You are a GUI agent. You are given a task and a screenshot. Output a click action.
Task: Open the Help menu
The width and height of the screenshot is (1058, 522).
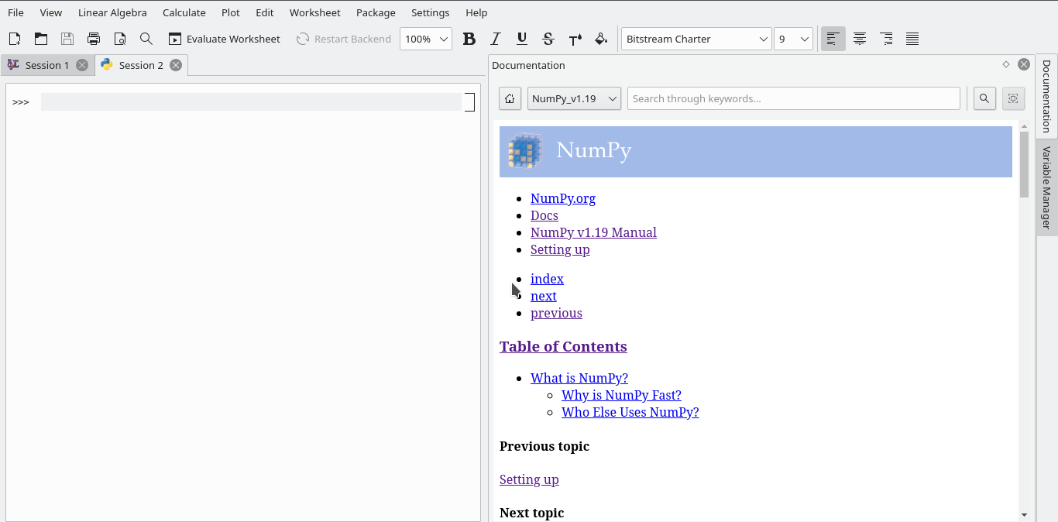point(476,12)
